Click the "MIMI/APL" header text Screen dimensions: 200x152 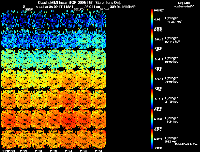point(130,7)
